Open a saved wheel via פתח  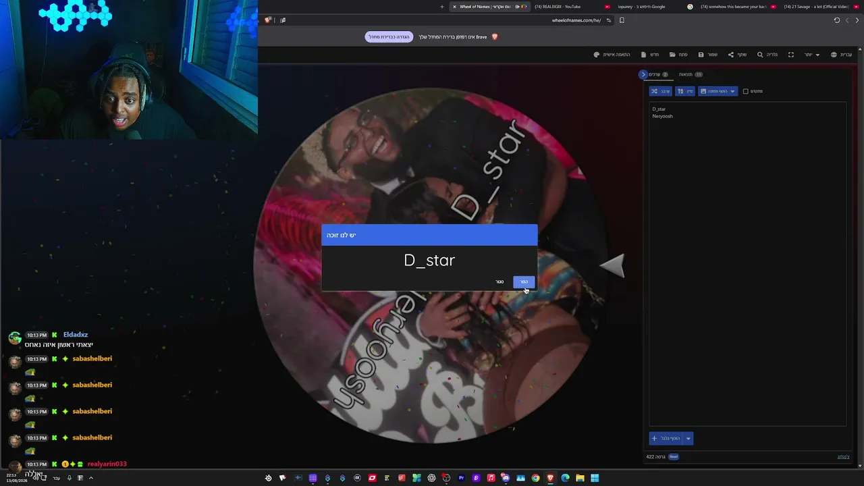point(678,55)
